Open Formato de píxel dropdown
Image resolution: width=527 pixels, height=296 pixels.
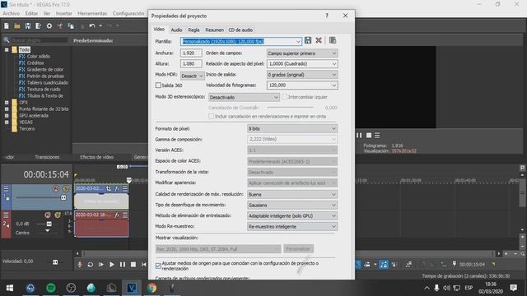pos(292,128)
